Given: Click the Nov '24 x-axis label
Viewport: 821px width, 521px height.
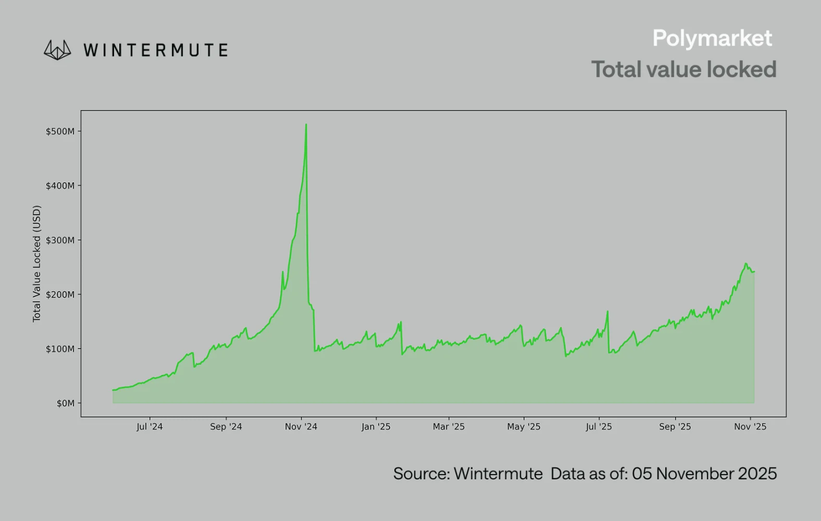Looking at the screenshot, I should [x=301, y=427].
